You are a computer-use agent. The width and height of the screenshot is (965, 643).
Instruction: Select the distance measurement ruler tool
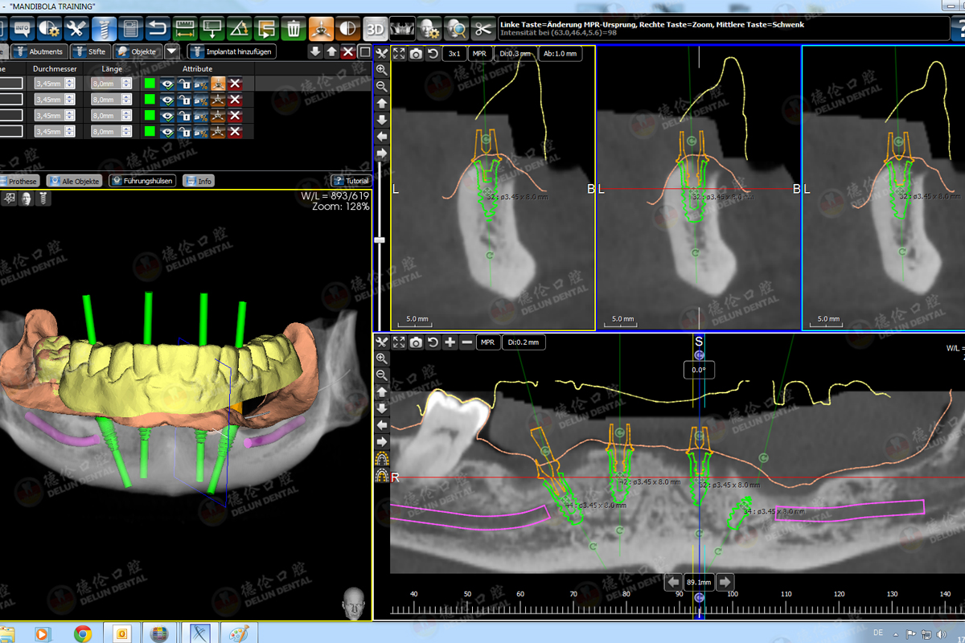point(185,30)
